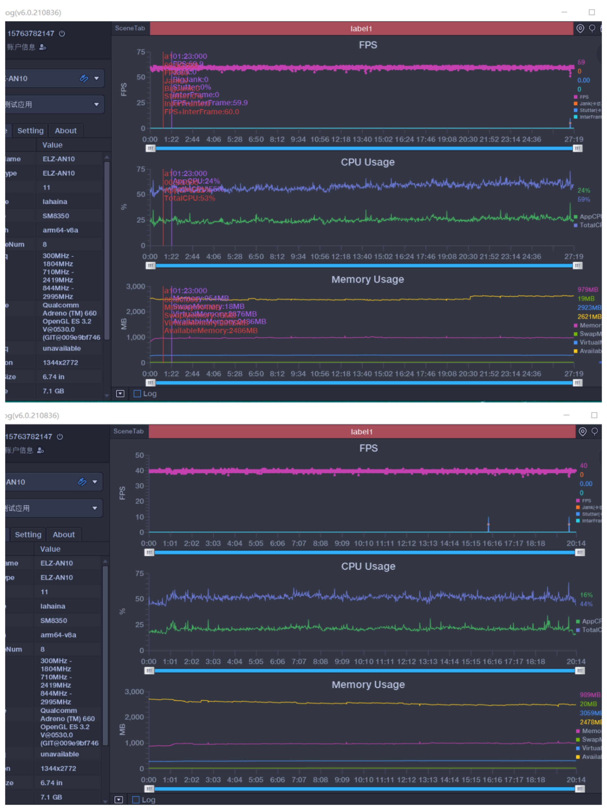Click device info scrollbar in top window

tap(107, 251)
